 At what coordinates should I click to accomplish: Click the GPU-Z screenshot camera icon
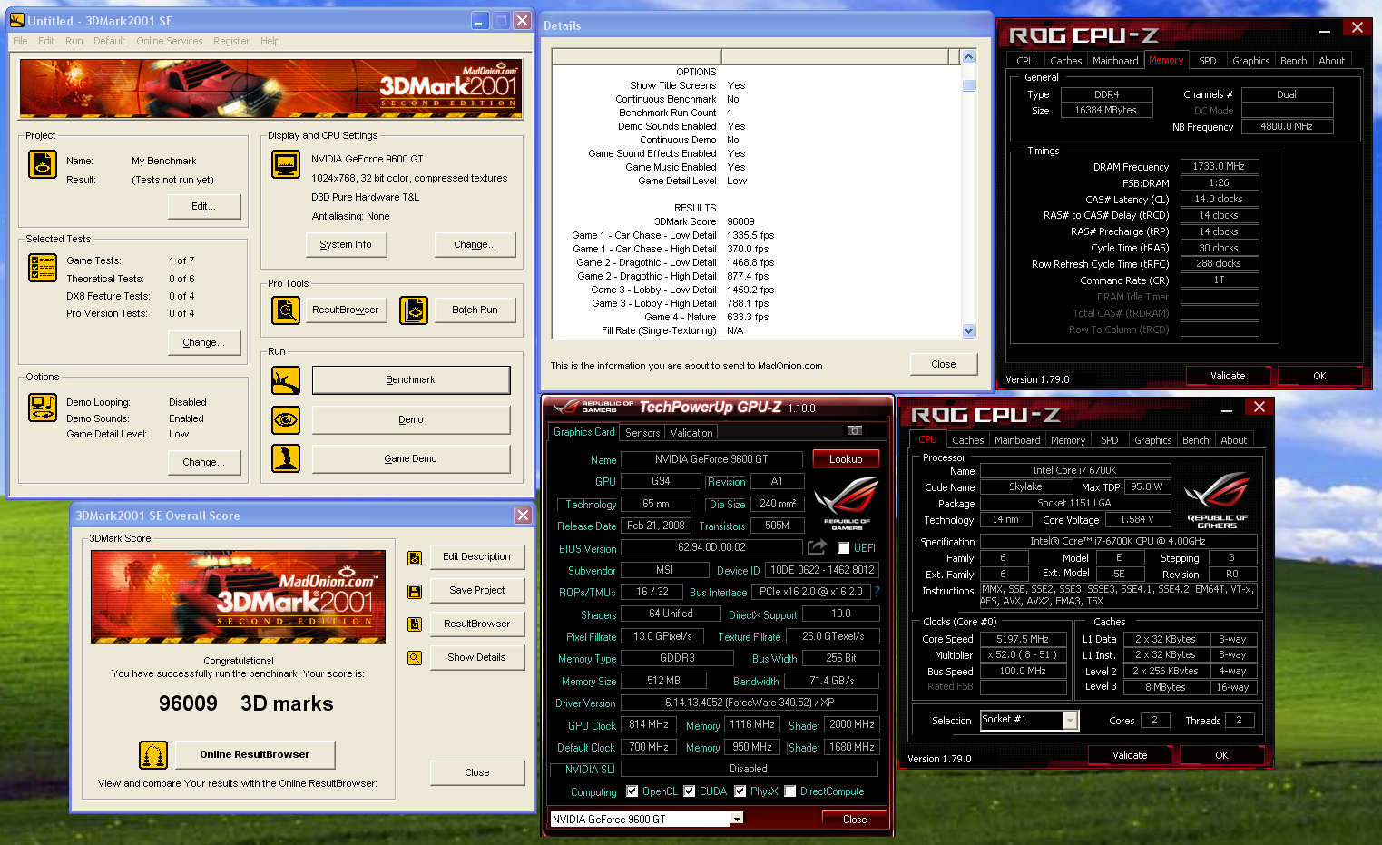[854, 430]
